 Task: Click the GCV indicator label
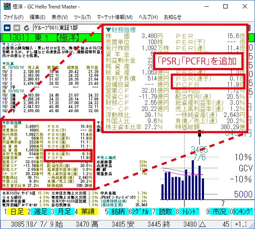(246, 168)
